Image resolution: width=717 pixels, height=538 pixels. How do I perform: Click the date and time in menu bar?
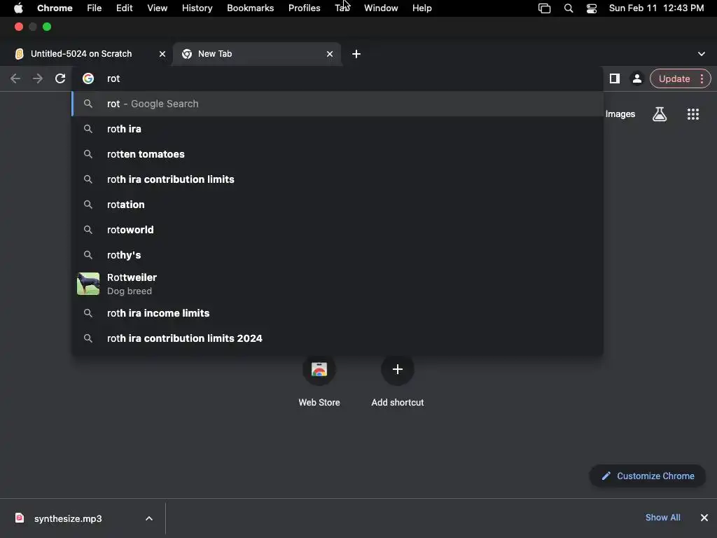point(656,8)
